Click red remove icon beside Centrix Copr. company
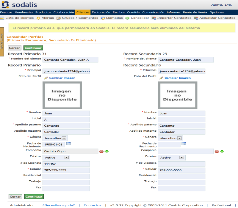Image resolution: width=238 pixels, height=208 pixels. pyautogui.click(x=101, y=151)
